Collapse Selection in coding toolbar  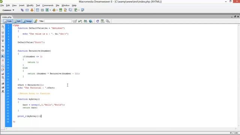point(3,37)
